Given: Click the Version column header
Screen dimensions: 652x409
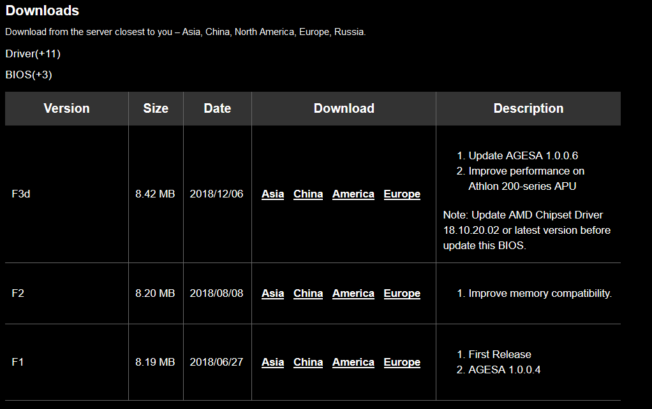Looking at the screenshot, I should [66, 108].
